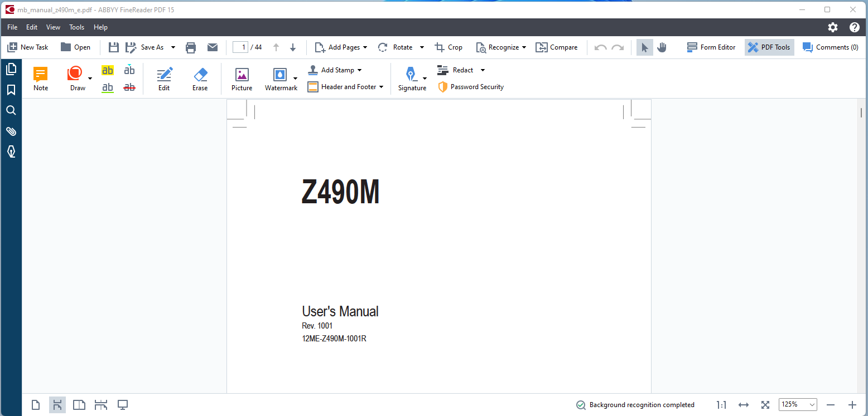Open the View menu
Viewport: 868px width, 416px height.
coord(53,27)
